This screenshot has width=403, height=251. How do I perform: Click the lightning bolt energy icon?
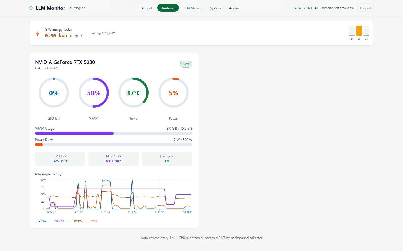pos(38,33)
